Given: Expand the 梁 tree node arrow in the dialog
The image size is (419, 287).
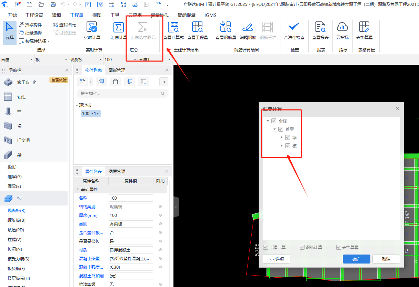Looking at the screenshot, I should pos(282,137).
